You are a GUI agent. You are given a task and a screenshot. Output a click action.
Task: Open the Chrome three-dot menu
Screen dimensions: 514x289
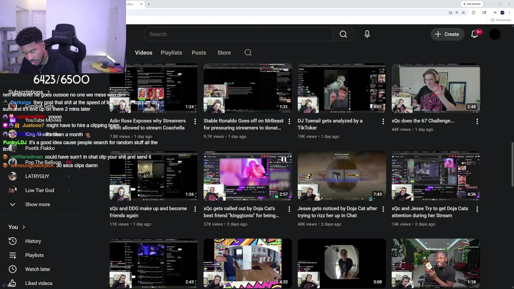(509, 12)
